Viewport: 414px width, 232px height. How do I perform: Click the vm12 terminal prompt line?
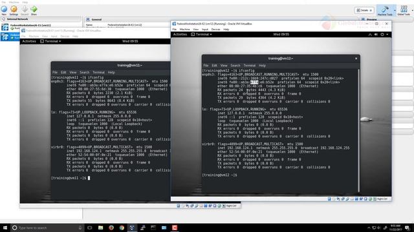[x=220, y=175]
